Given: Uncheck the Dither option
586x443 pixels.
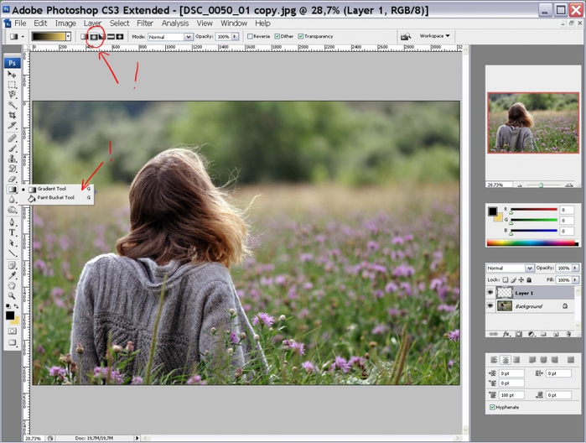Looking at the screenshot, I should [277, 37].
